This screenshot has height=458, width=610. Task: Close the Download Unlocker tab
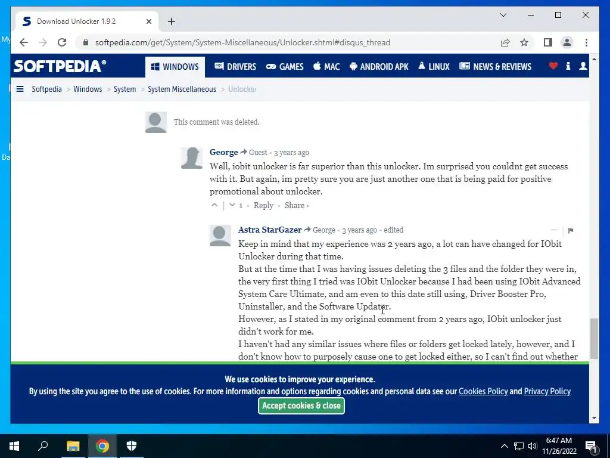click(x=149, y=21)
